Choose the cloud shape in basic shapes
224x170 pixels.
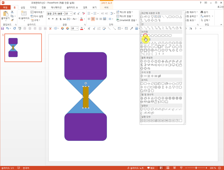pyautogui.click(x=181, y=50)
